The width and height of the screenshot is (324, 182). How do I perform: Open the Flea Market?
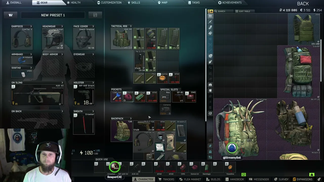(190, 179)
